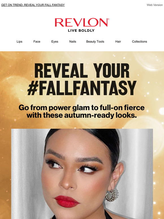Browse the Collections menu item
164x219 pixels.
(139, 42)
